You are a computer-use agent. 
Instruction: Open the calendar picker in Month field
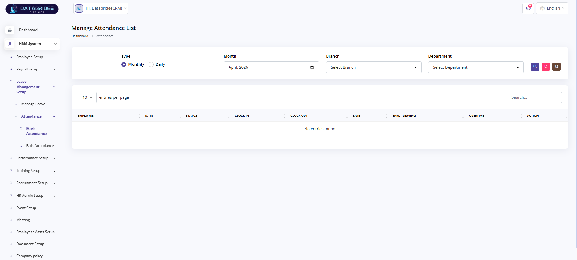(312, 67)
